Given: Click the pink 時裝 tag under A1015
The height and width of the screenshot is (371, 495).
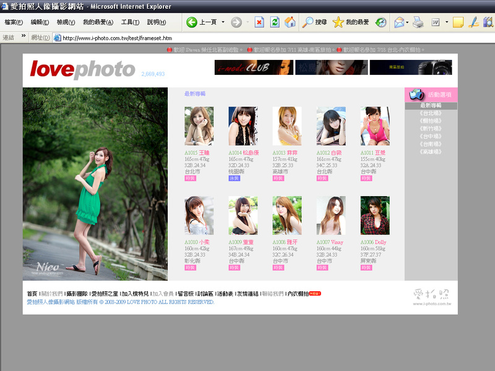Looking at the screenshot, I should [x=191, y=178].
